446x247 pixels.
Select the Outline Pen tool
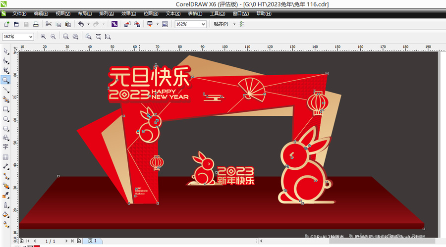coord(5,205)
